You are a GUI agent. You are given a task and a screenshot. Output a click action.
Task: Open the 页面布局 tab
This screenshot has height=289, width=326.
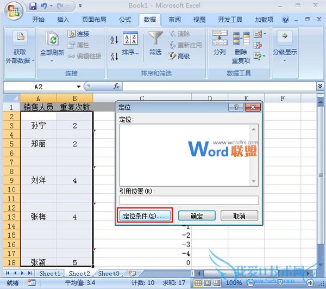tap(94, 20)
